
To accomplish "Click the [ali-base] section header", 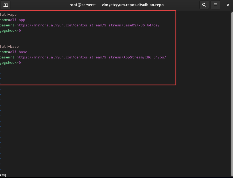I will 10,47.
